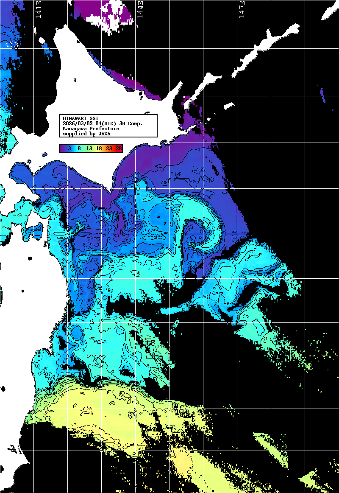The width and height of the screenshot is (339, 493).
Task: Click the 141E longitude label
Action: tap(39, 9)
